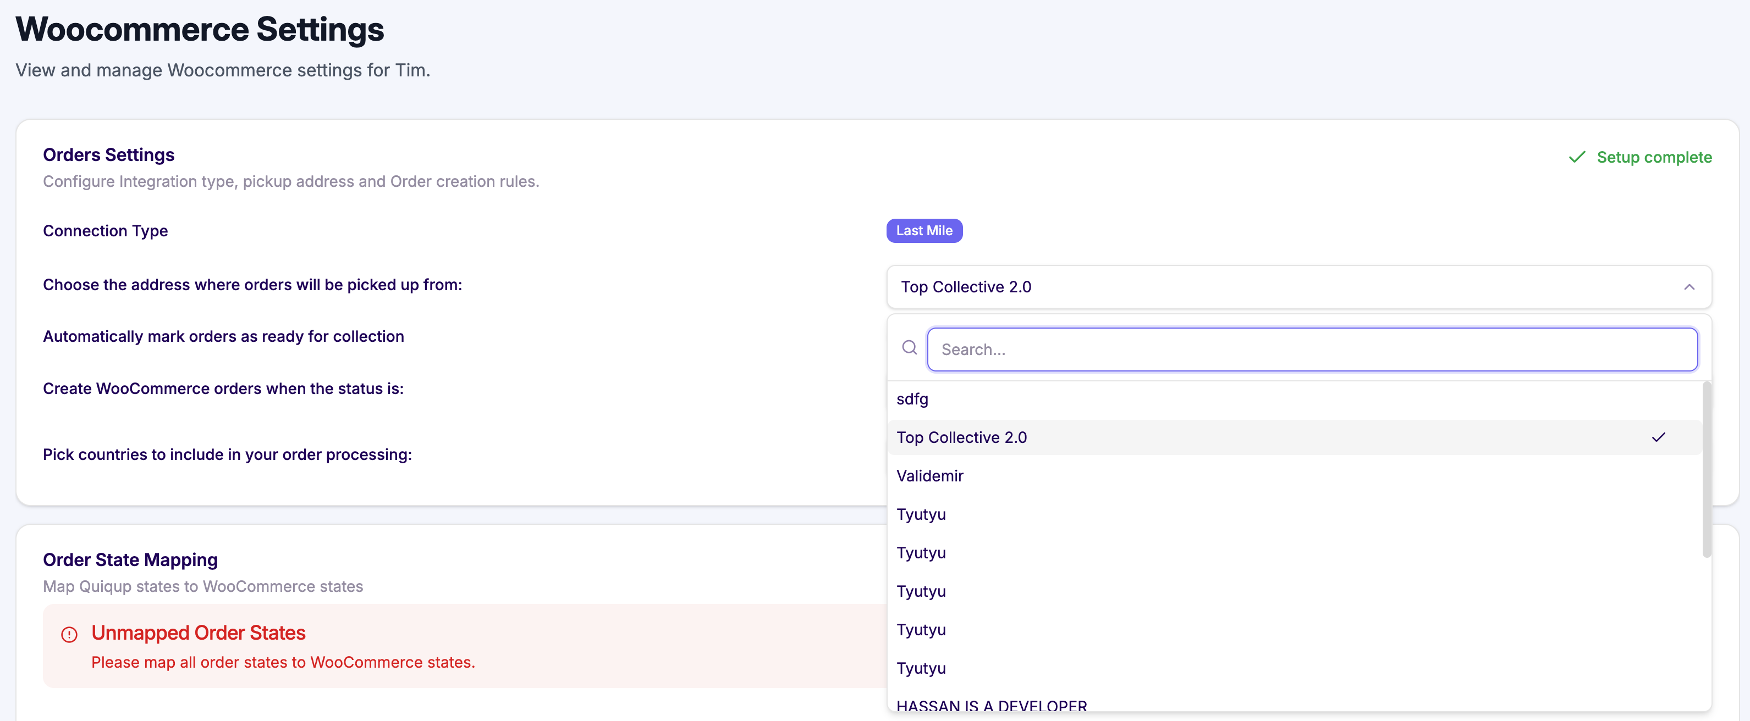Pick the first Tyutyu option
1750x721 pixels.
tap(921, 514)
